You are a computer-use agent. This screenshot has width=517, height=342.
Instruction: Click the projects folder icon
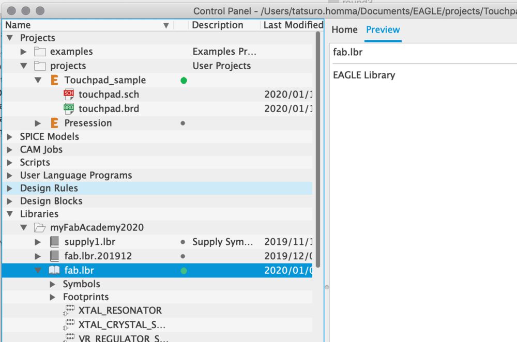click(40, 66)
